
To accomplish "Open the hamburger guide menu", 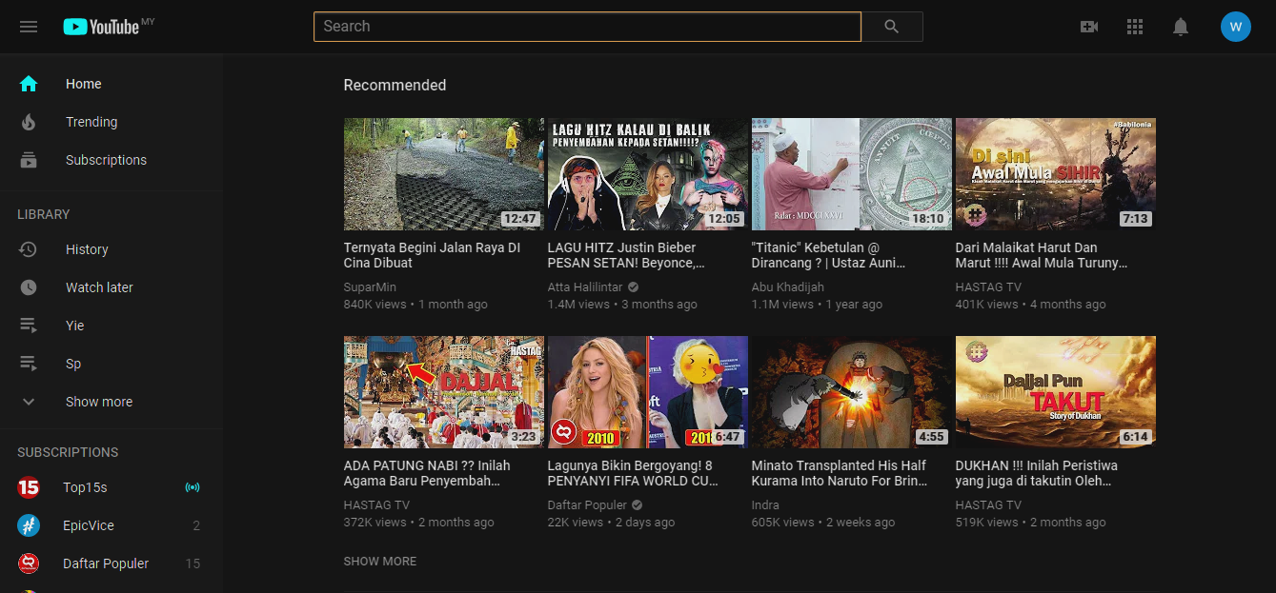I will click(x=29, y=27).
